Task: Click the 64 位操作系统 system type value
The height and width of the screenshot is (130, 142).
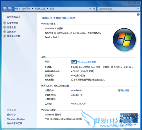Action: pyautogui.click(x=78, y=76)
